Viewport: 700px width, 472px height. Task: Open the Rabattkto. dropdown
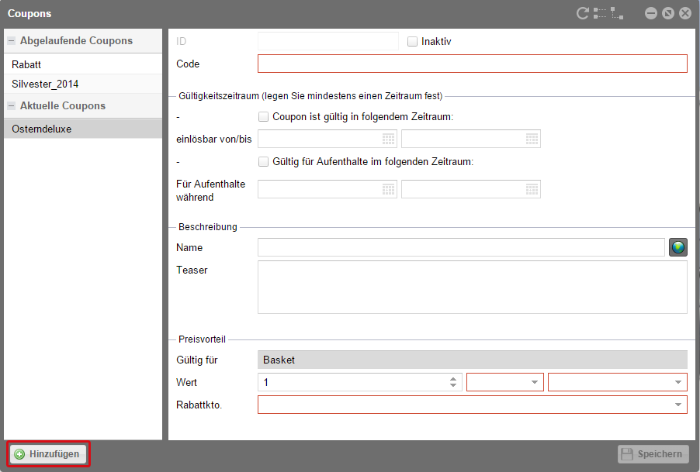[x=679, y=405]
